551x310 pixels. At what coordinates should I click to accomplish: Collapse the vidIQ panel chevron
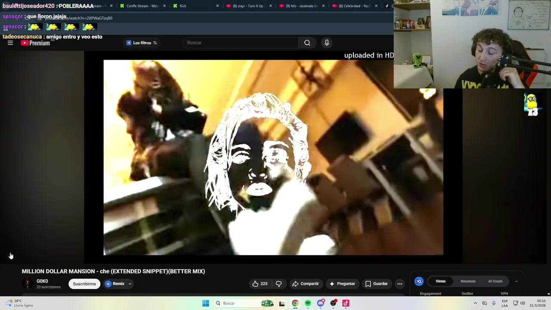(517, 281)
